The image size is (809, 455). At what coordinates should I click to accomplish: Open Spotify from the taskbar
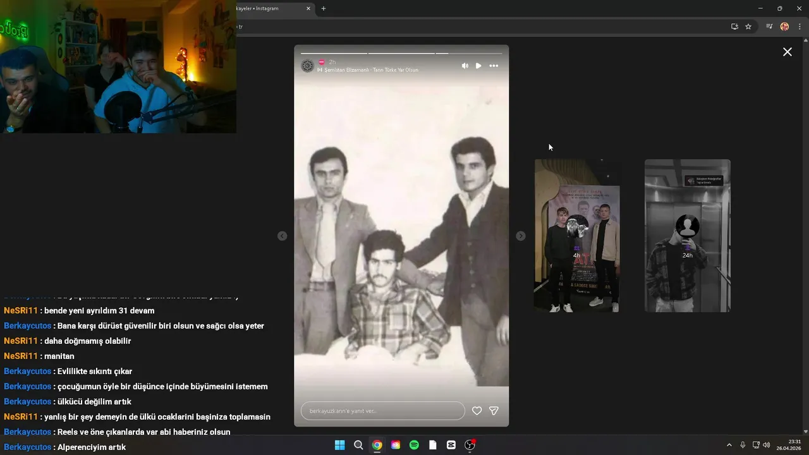point(414,445)
